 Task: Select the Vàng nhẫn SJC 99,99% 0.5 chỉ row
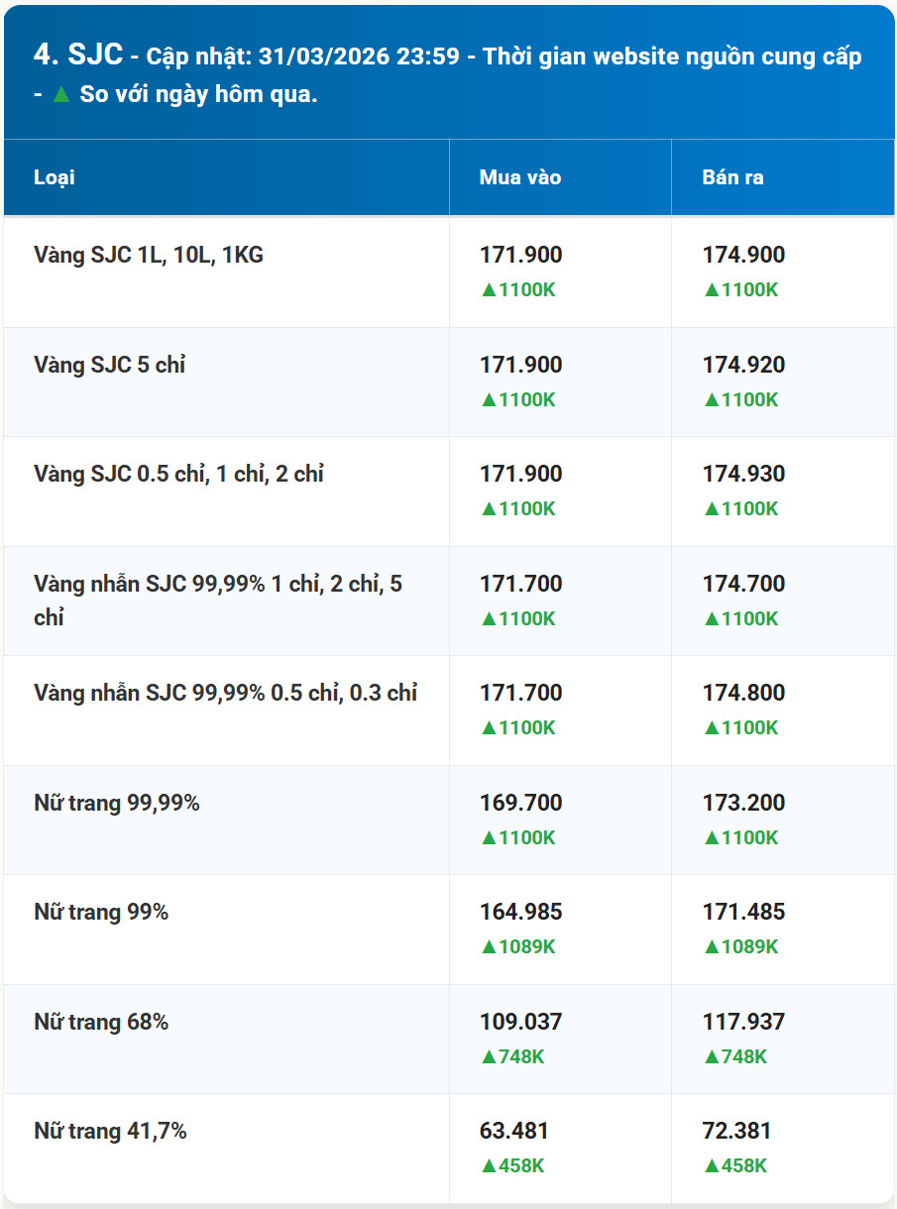[x=449, y=711]
